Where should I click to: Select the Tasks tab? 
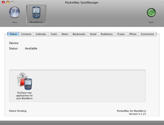tap(54, 34)
